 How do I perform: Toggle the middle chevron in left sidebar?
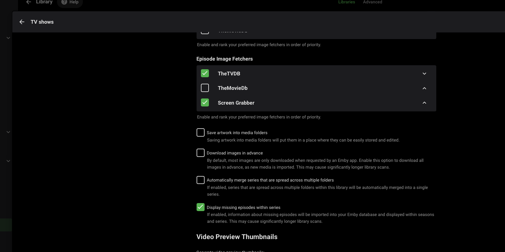click(x=8, y=132)
